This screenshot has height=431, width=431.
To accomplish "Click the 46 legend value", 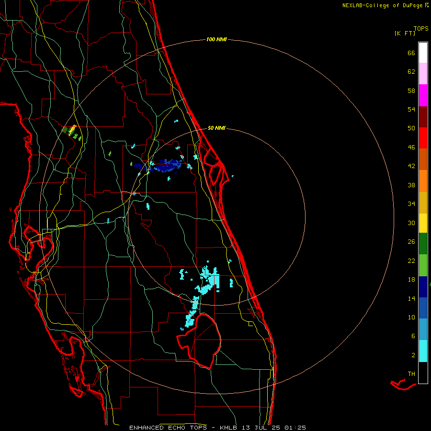I will (x=411, y=147).
